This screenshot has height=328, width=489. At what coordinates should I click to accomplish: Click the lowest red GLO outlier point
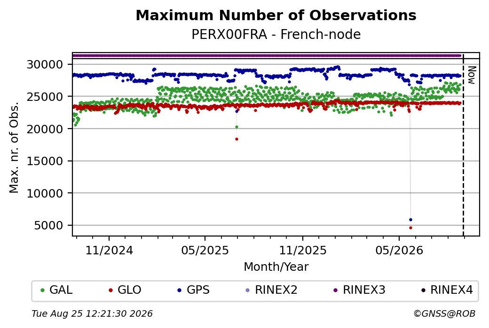411,228
